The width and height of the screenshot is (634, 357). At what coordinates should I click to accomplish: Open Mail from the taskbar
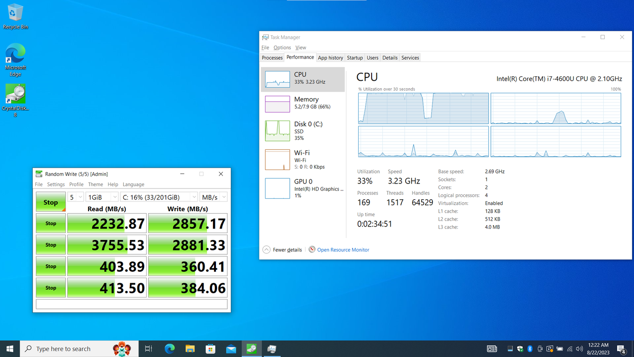point(231,349)
